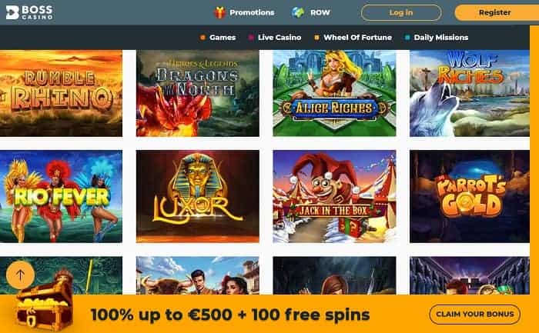Viewport: 539px width, 333px height.
Task: Click the Claim Your Bonus button
Action: (x=475, y=314)
